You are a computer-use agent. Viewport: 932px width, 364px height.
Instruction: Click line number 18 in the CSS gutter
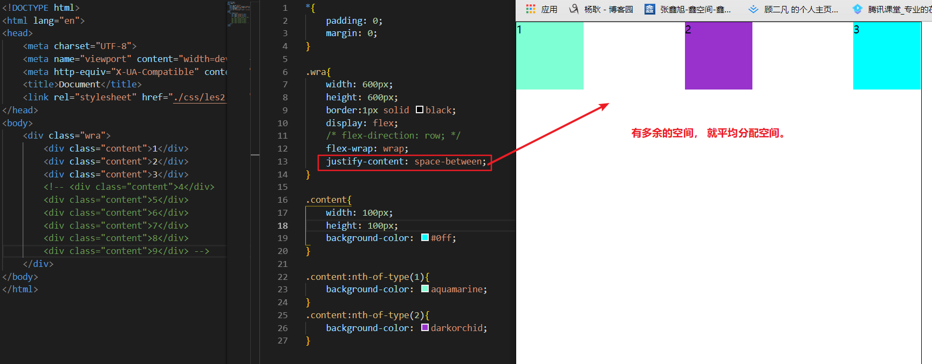pos(283,225)
